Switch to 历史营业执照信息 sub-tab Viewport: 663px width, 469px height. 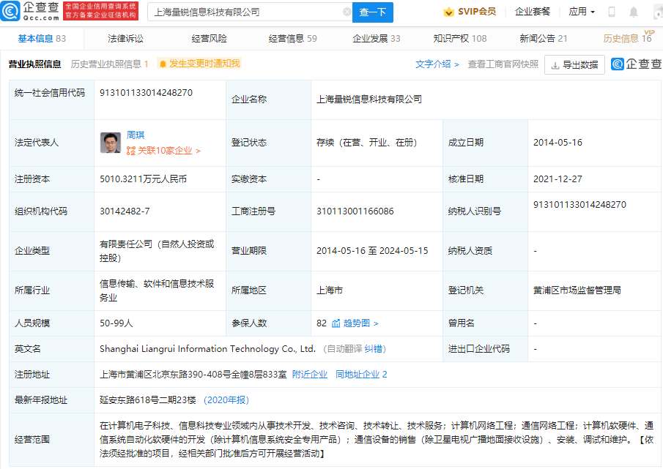coord(109,64)
